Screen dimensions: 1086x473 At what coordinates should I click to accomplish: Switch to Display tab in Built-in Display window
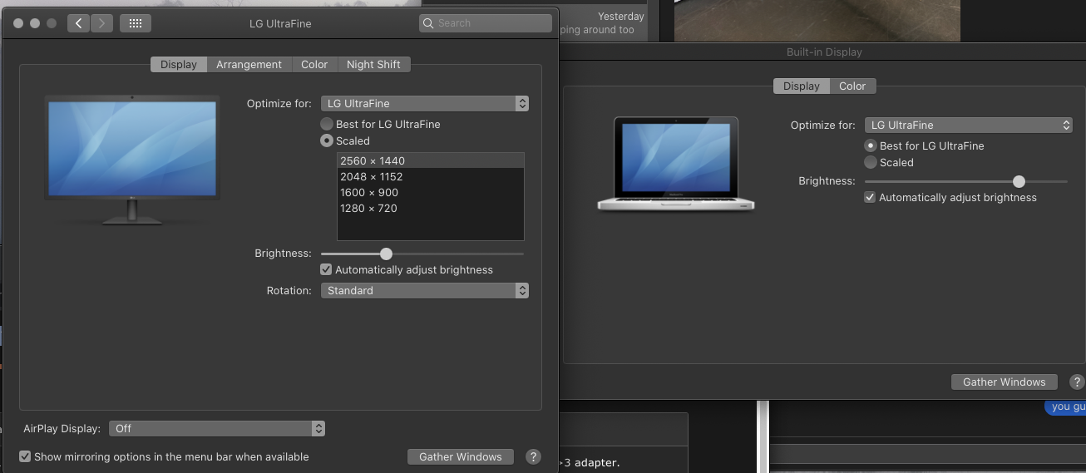click(x=802, y=86)
